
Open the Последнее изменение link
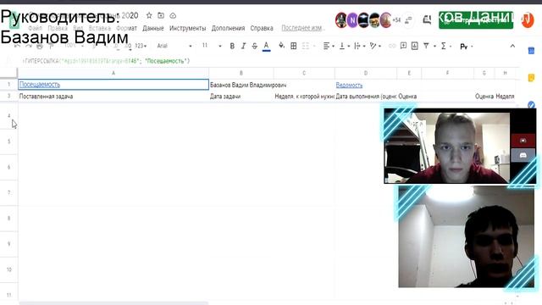click(x=303, y=28)
